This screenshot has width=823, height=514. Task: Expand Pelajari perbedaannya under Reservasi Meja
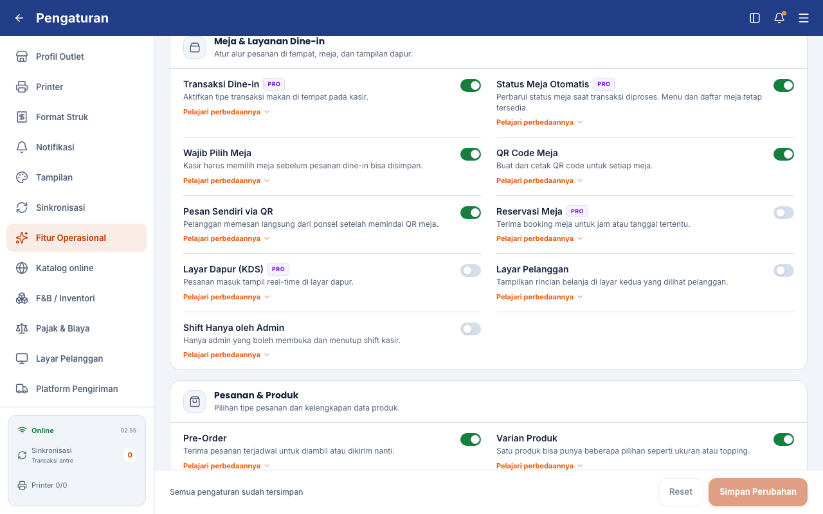(x=539, y=238)
